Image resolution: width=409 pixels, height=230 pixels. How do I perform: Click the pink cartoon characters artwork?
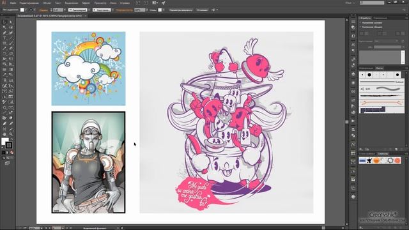pyautogui.click(x=226, y=122)
